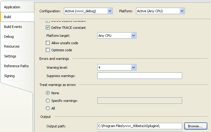Click the Warning level label
Screen dimensions: 211x132
tap(57, 68)
